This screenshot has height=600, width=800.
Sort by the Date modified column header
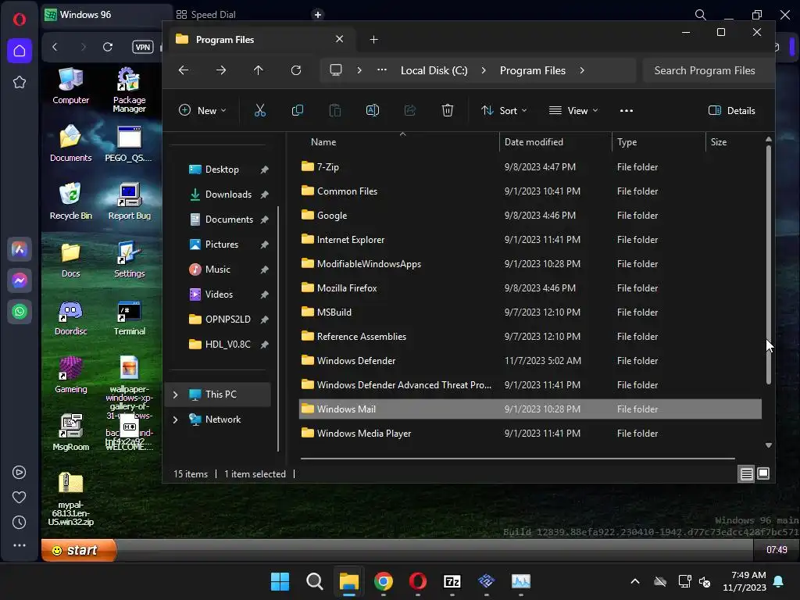(x=534, y=142)
